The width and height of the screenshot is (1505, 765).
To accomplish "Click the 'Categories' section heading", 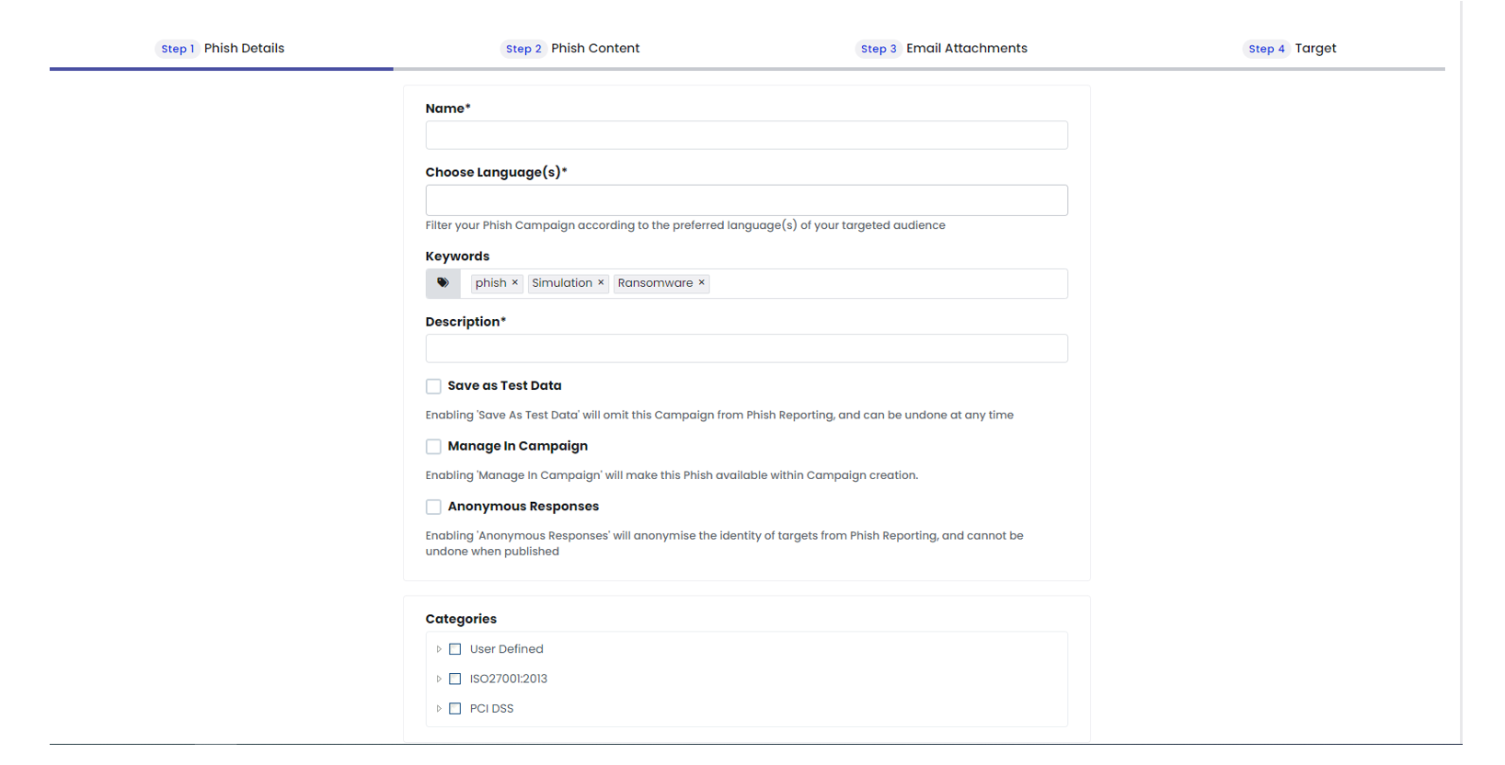I will 461,620.
